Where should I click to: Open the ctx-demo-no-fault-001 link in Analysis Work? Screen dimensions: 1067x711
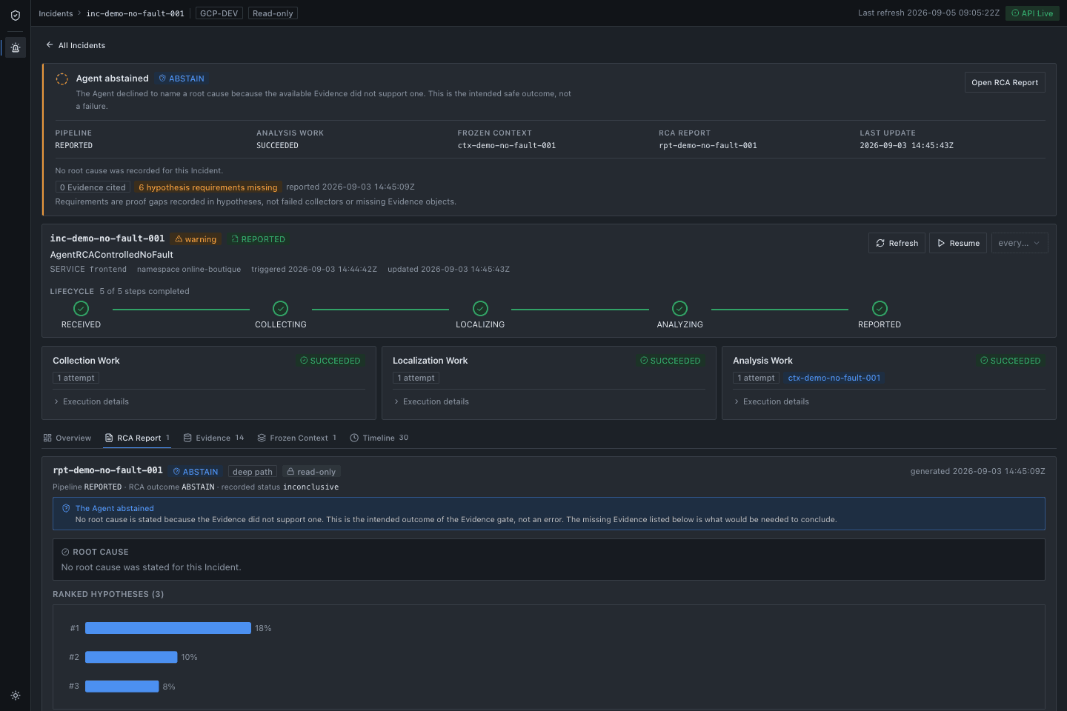(834, 378)
